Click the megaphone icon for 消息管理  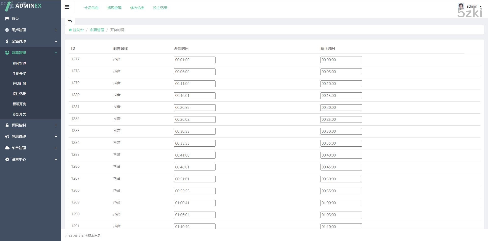point(7,136)
